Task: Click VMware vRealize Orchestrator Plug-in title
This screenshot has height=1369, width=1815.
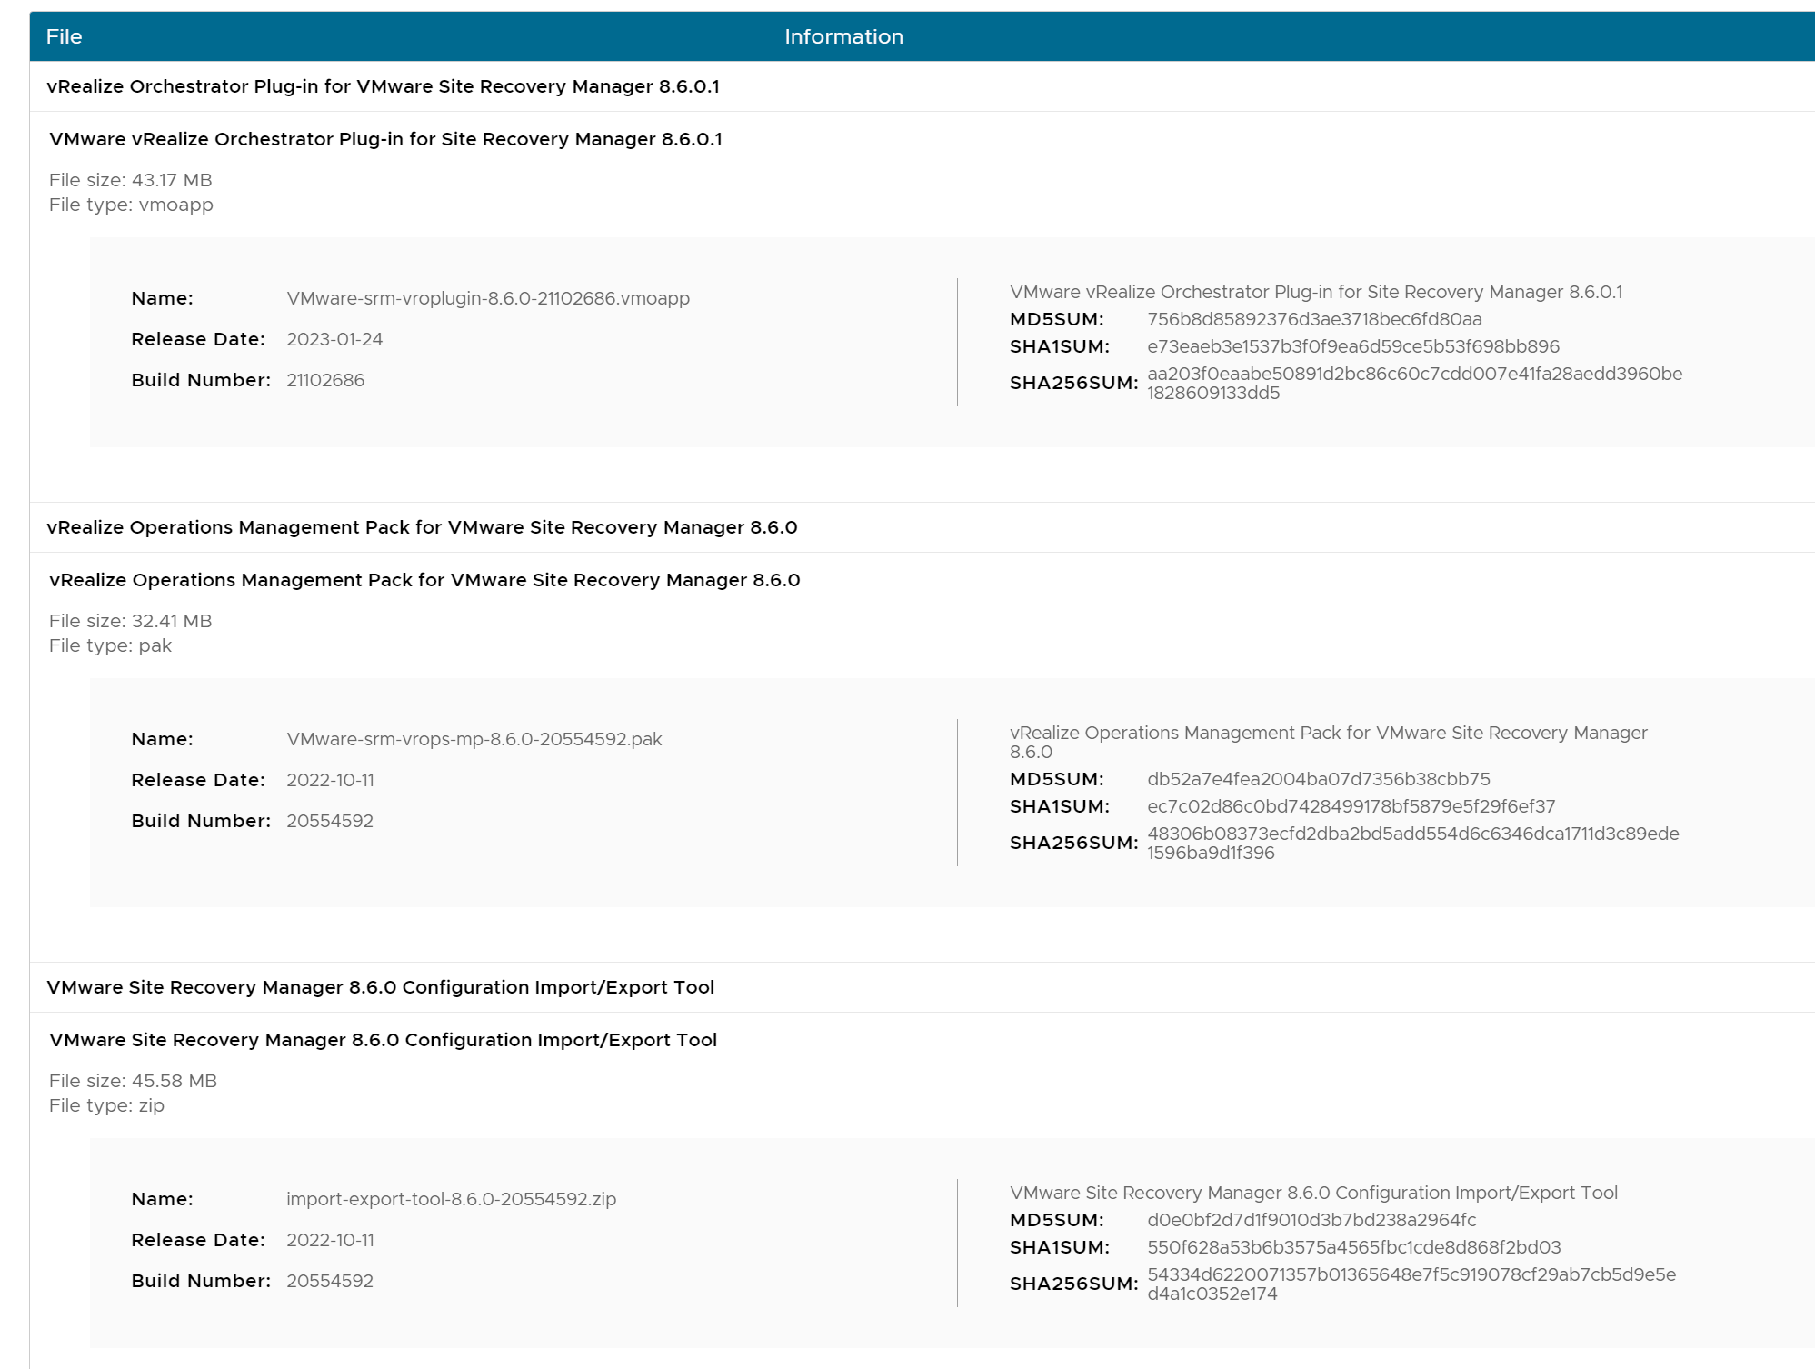Action: [385, 139]
